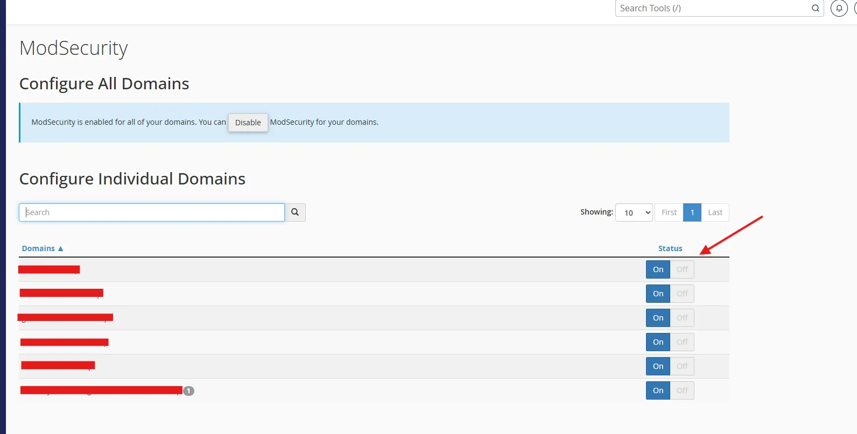The height and width of the screenshot is (434, 857).
Task: Turn Off the domain row with the 1 badge
Action: [682, 390]
